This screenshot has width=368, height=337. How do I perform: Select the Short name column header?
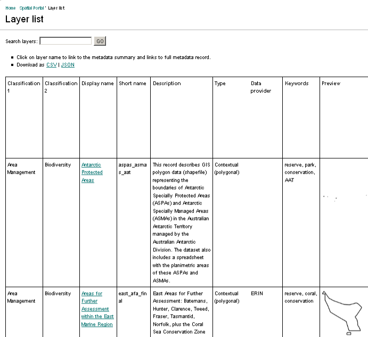(132, 84)
